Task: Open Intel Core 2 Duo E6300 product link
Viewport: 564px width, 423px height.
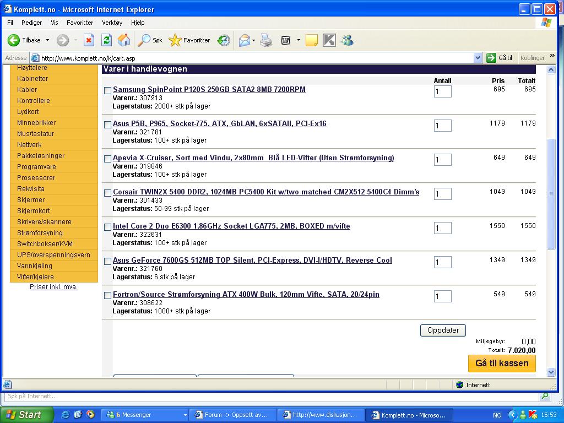Action: pyautogui.click(x=231, y=226)
